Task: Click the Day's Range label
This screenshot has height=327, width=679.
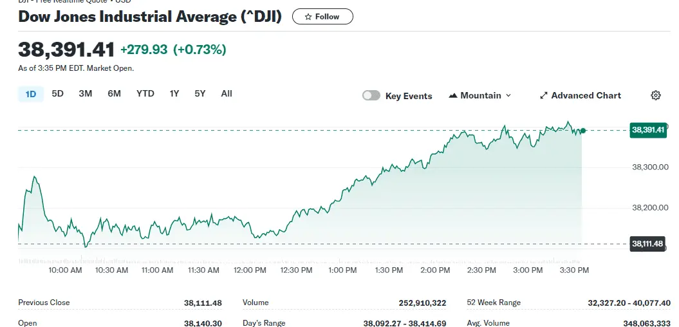Action: coord(264,322)
